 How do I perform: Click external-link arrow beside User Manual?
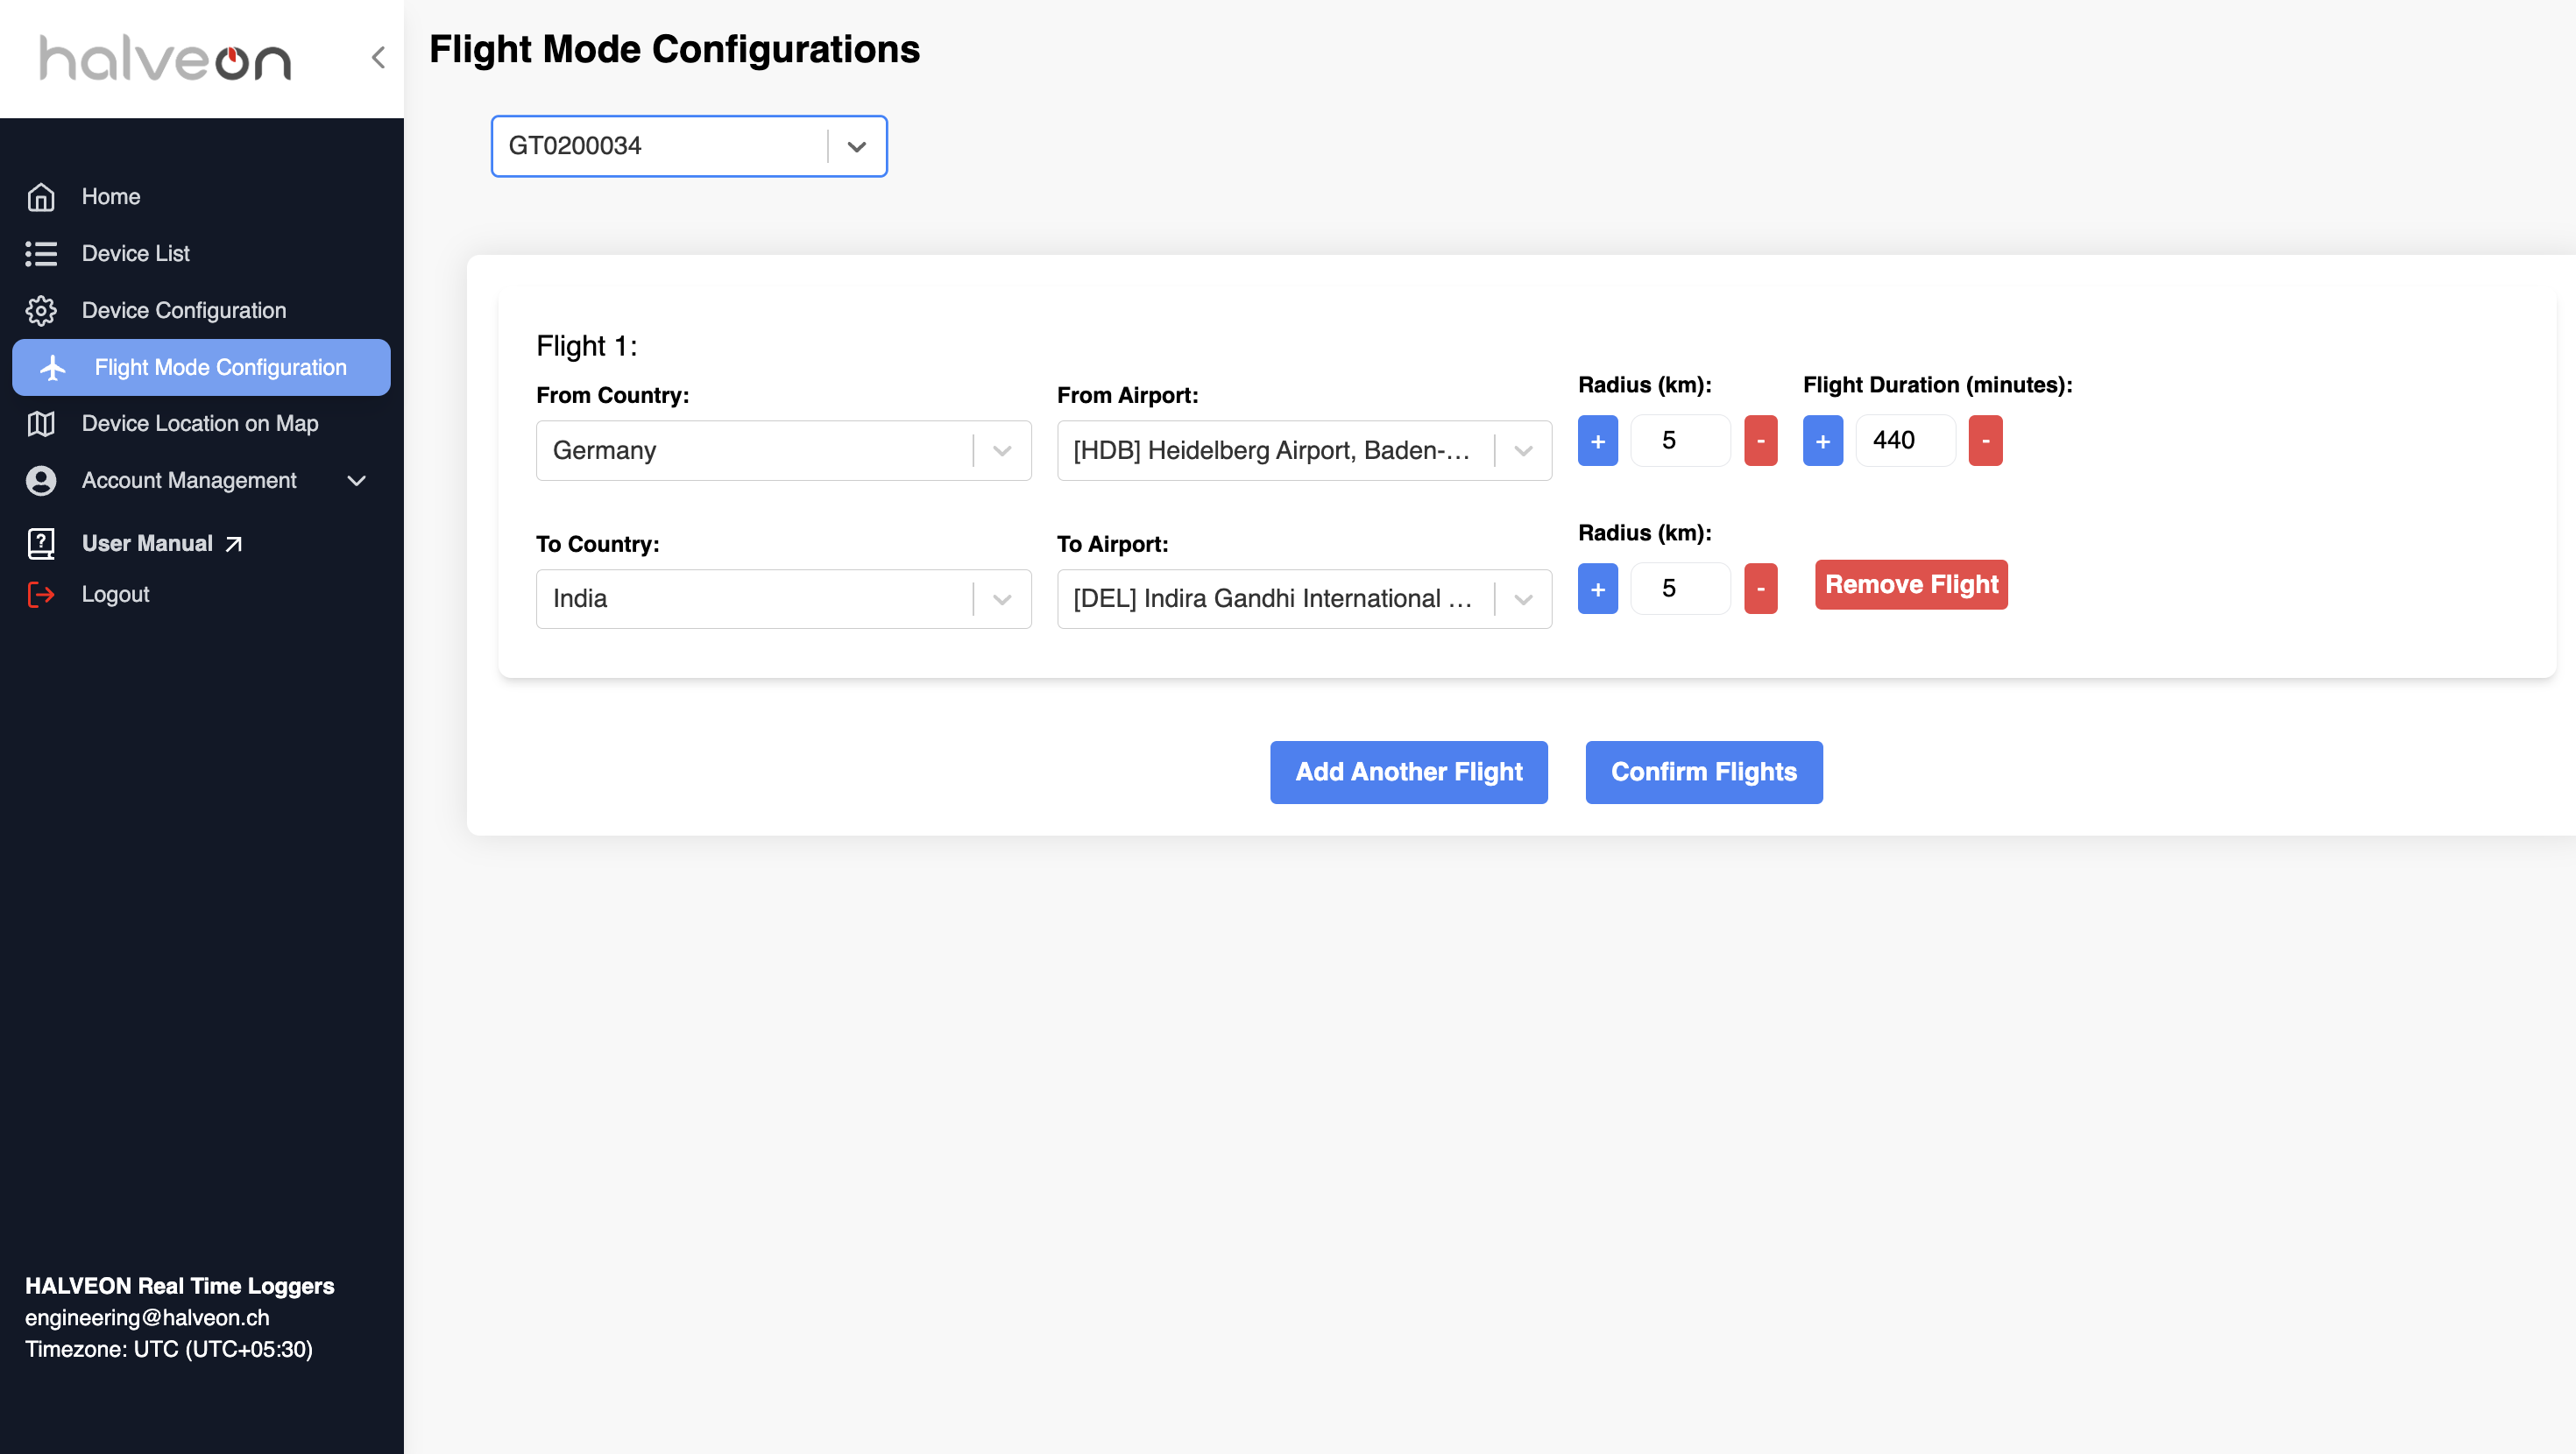(x=234, y=544)
